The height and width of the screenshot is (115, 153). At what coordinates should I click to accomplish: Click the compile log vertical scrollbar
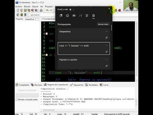(x=136, y=102)
